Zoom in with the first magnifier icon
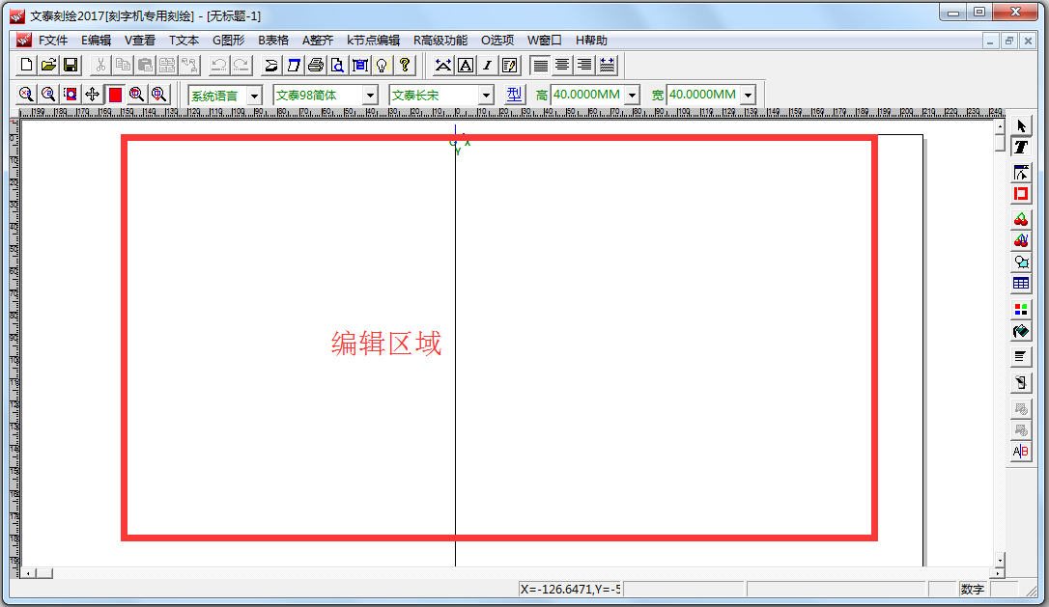Viewport: 1049px width, 607px height. pos(26,95)
